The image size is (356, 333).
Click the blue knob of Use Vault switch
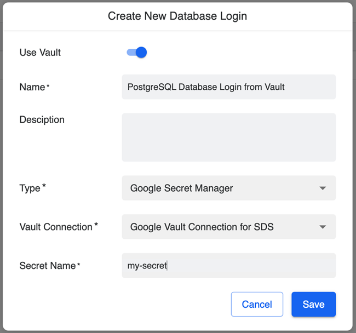(141, 53)
